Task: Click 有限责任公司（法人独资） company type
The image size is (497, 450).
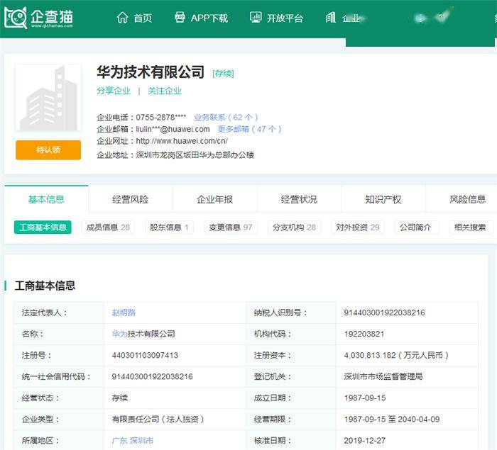Action: click(158, 420)
